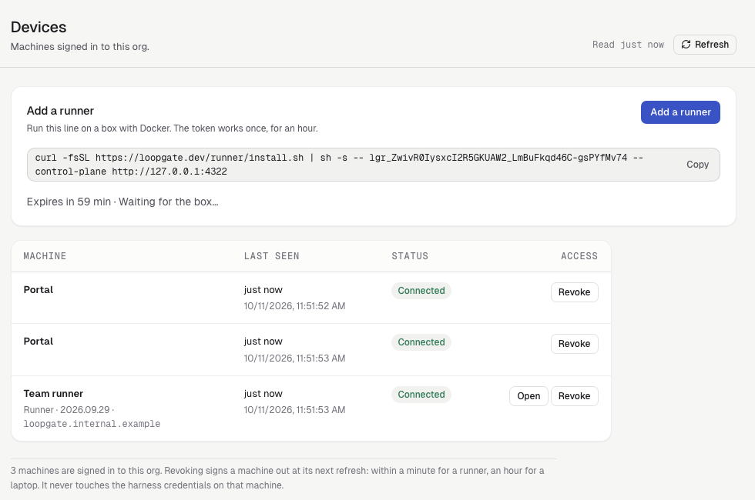
Task: Click the '3 machines are signed in' footer note
Action: pos(277,478)
